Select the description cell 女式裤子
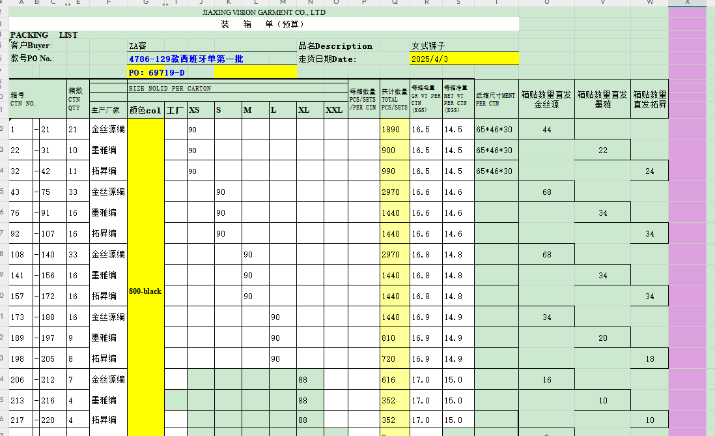Screen dimensions: 715x436 464,46
